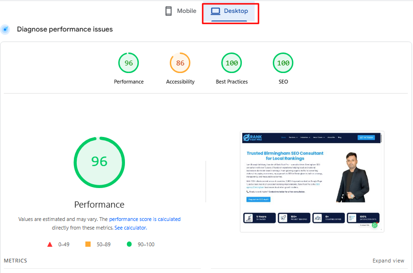Click the large Performance title text
The height and width of the screenshot is (273, 413).
click(x=99, y=204)
